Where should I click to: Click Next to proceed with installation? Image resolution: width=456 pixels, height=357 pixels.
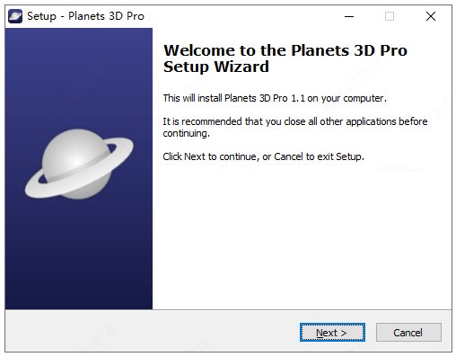pos(332,332)
